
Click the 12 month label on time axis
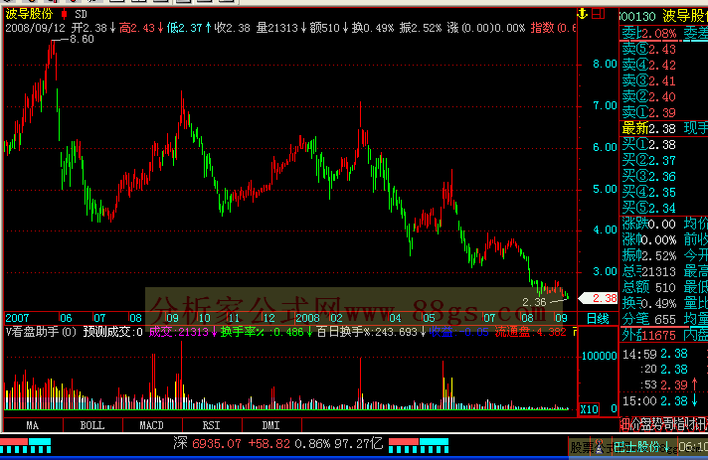tap(269, 318)
